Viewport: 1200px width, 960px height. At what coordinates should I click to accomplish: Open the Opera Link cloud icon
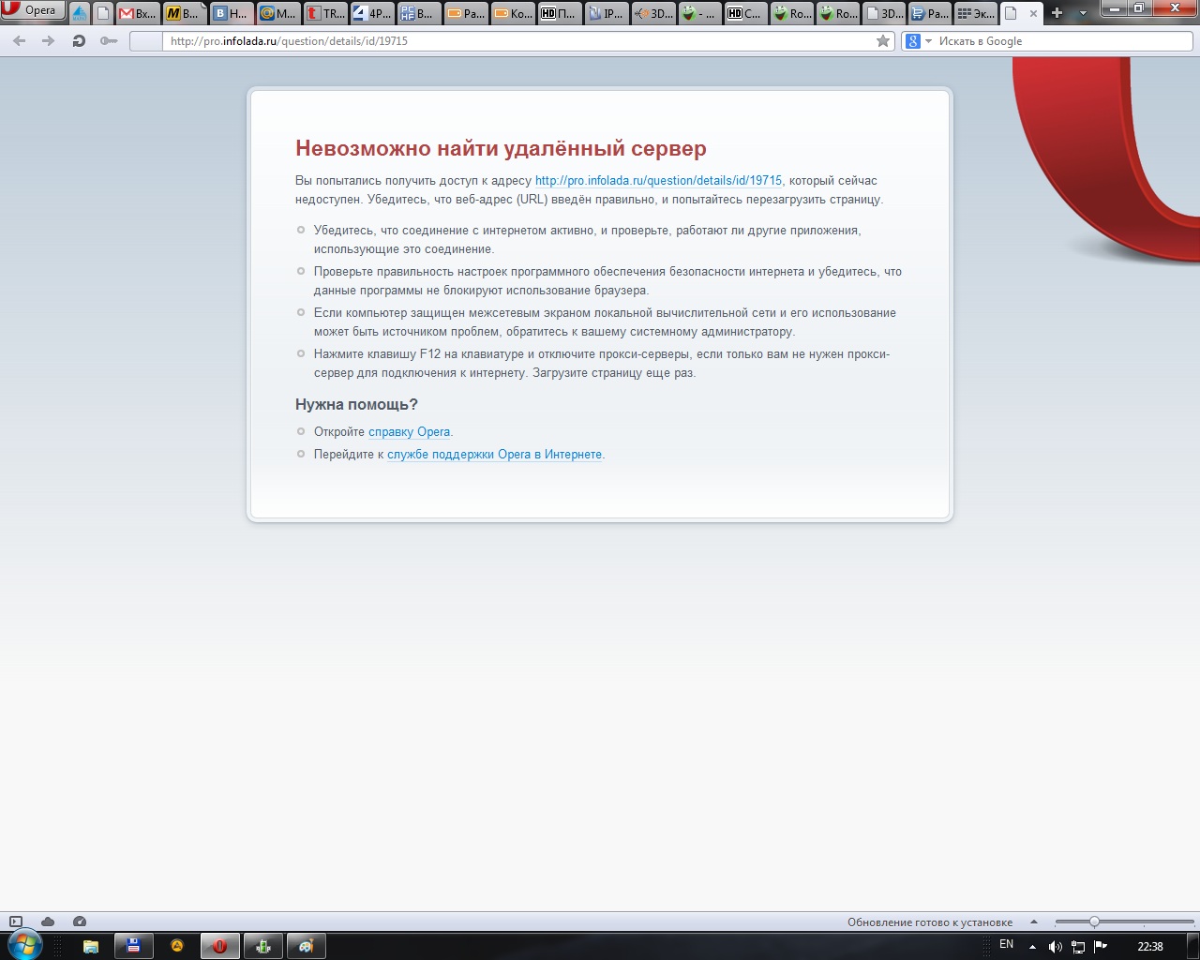click(x=48, y=922)
